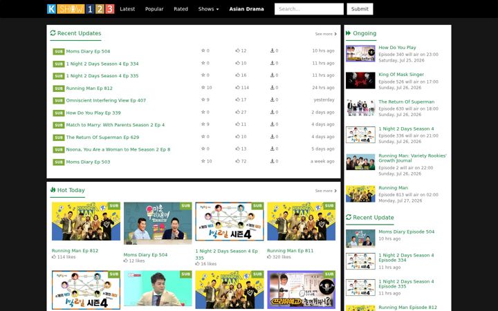Open the Rated nav item
Screen dimensions: 498x311
click(181, 9)
